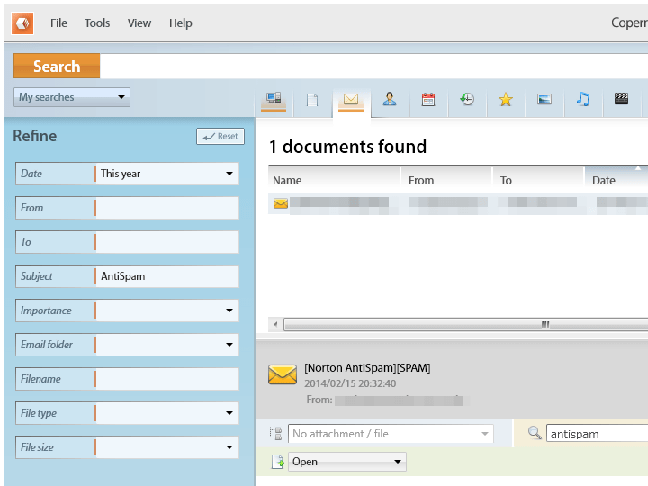Click the Filename refine field

(x=167, y=379)
